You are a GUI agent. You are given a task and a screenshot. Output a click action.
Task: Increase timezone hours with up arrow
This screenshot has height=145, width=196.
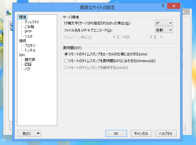(118, 36)
